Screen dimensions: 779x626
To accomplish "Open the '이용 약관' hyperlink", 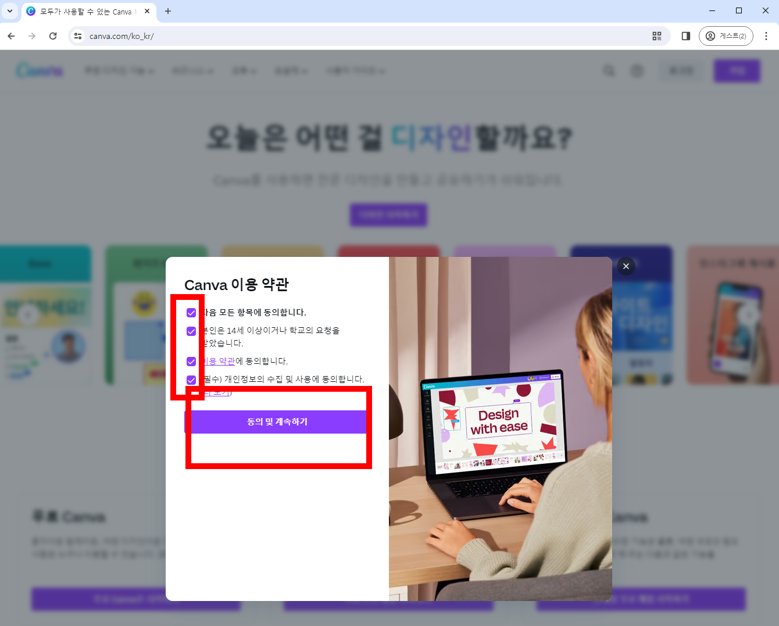I will pyautogui.click(x=219, y=362).
